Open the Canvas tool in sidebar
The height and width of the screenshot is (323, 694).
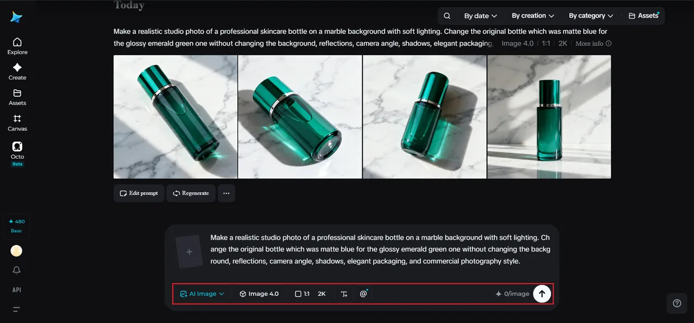(17, 123)
